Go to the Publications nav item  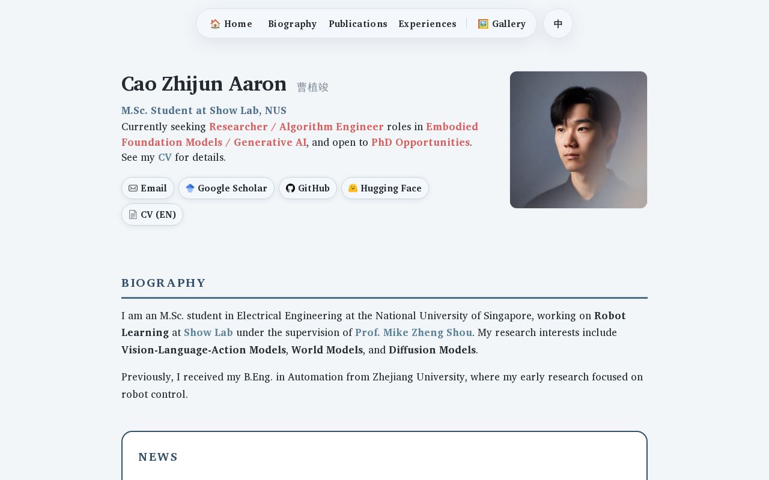point(358,24)
